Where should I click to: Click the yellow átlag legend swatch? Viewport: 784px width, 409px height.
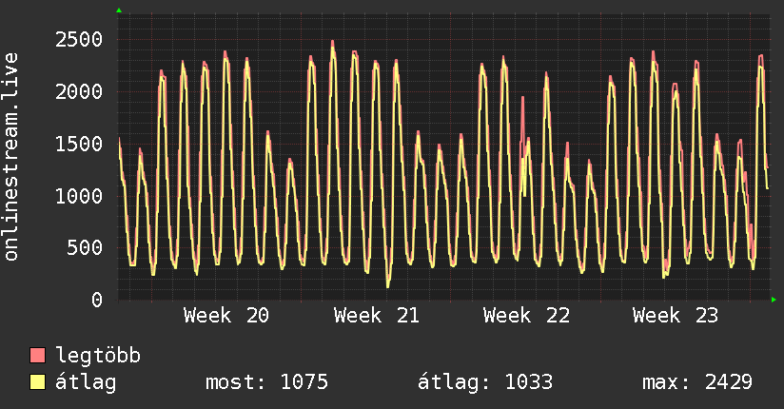pyautogui.click(x=37, y=381)
